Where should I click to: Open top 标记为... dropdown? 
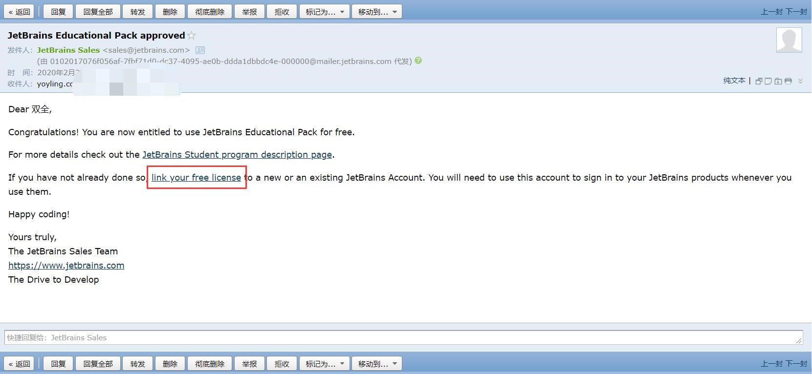click(x=325, y=12)
